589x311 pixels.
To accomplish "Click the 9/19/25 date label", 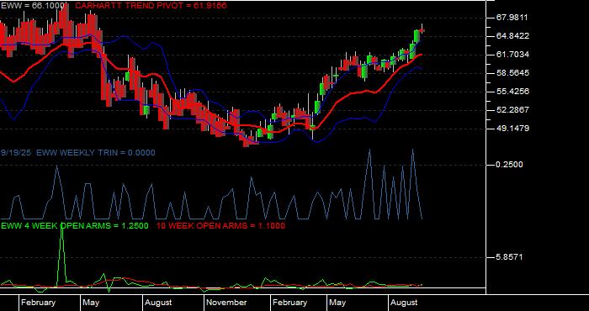I will pyautogui.click(x=17, y=153).
